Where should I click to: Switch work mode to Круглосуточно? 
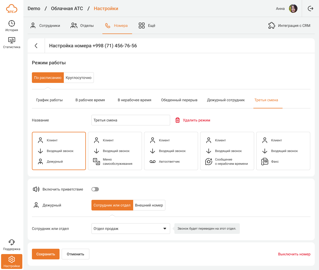[x=79, y=78]
